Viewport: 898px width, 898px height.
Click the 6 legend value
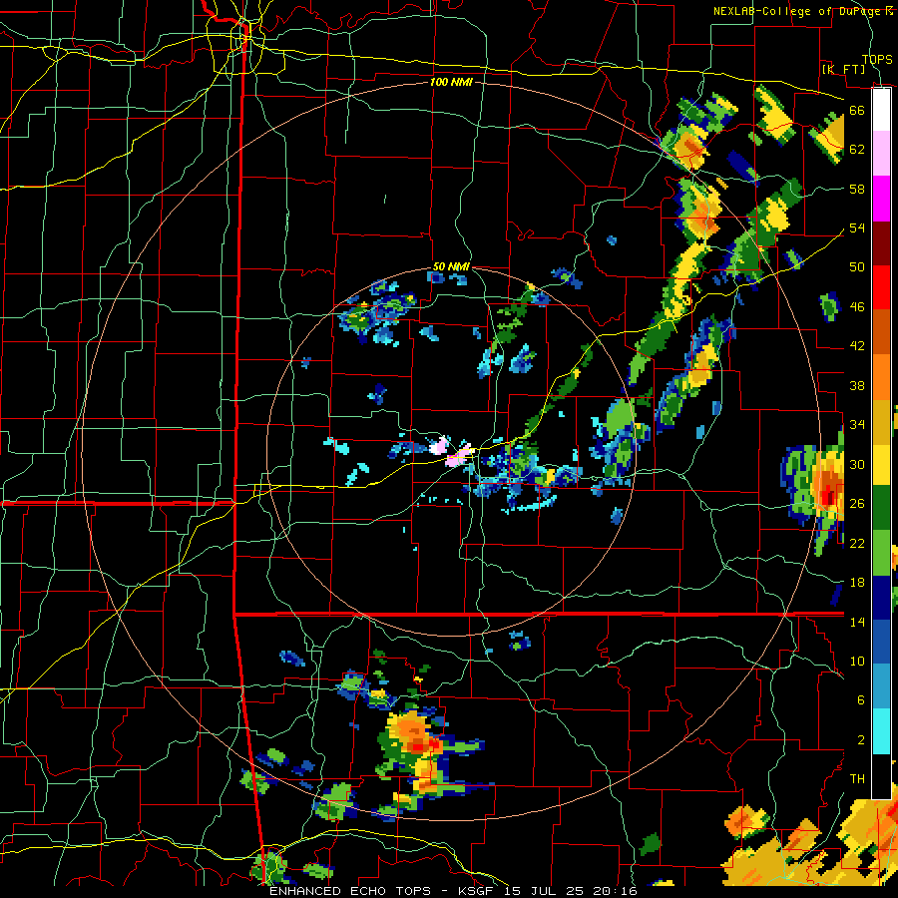860,699
